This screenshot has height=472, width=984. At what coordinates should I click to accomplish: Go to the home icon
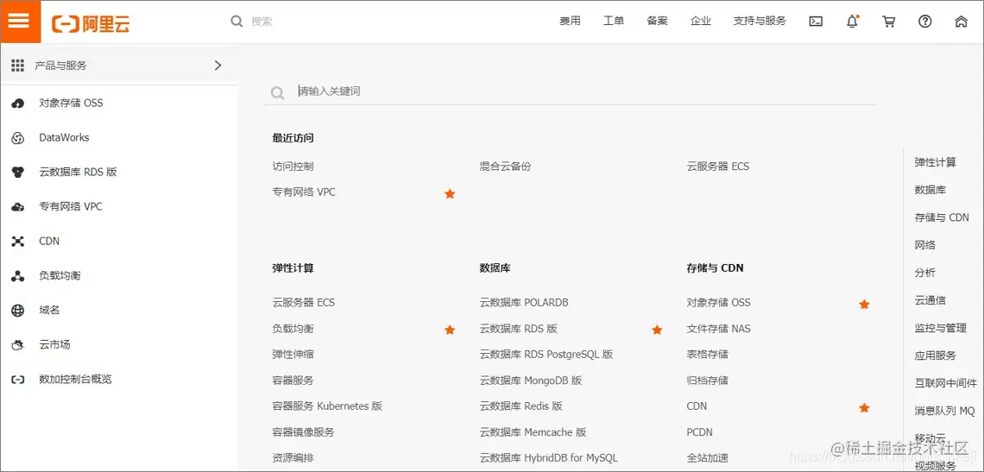coord(961,22)
